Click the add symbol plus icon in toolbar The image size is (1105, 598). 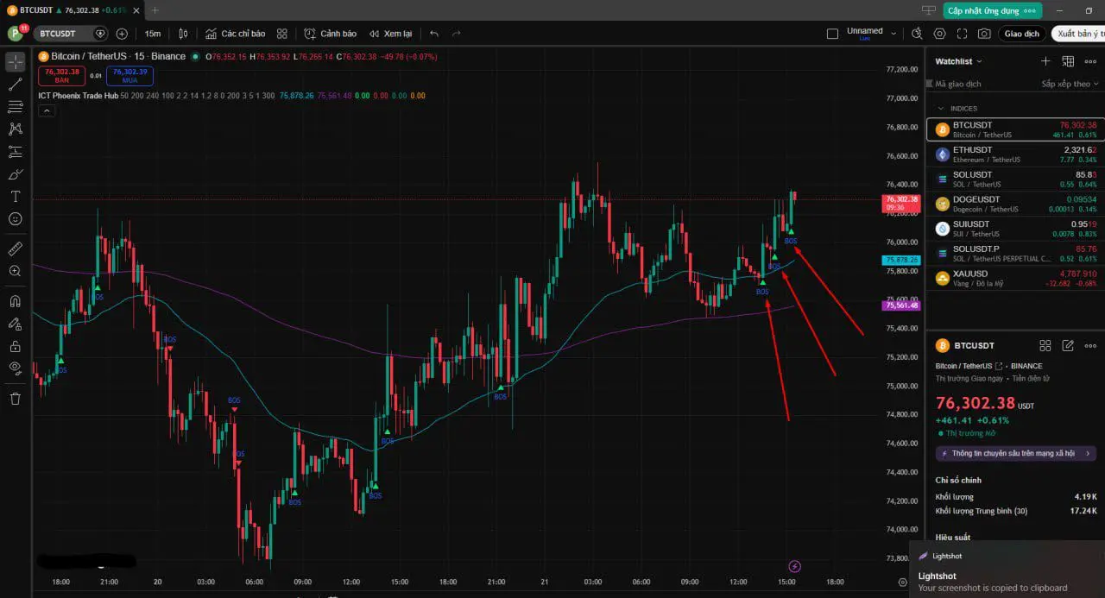tap(122, 34)
